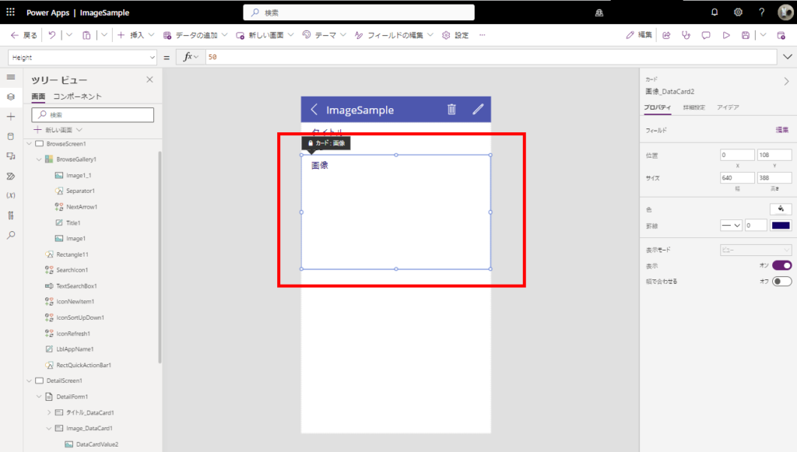Image resolution: width=797 pixels, height=452 pixels.
Task: Open the data pane cylinder icon
Action: click(11, 136)
